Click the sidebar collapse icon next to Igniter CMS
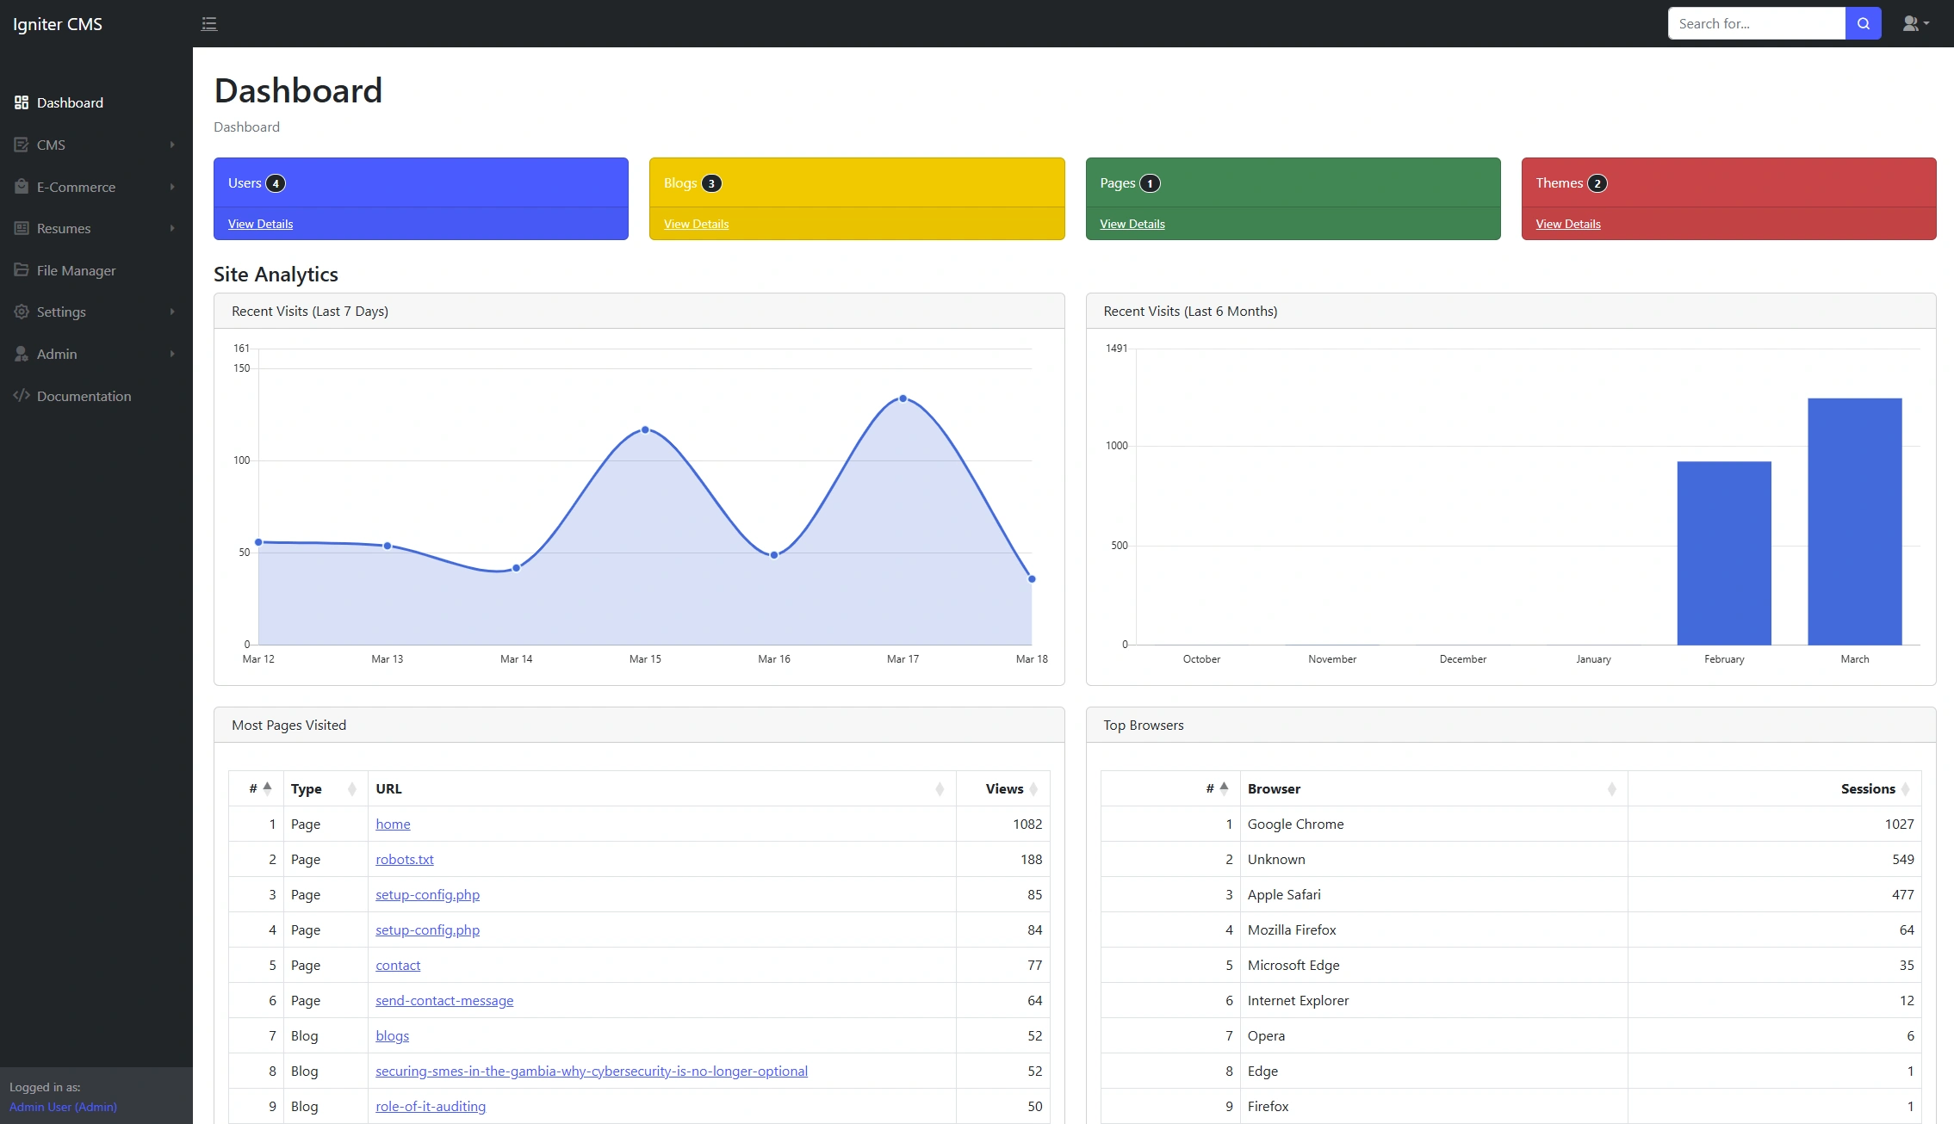1954x1124 pixels. 209,23
